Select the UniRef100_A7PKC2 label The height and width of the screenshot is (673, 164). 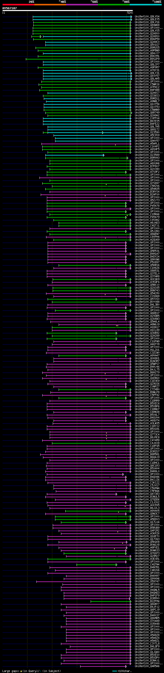click(147, 87)
